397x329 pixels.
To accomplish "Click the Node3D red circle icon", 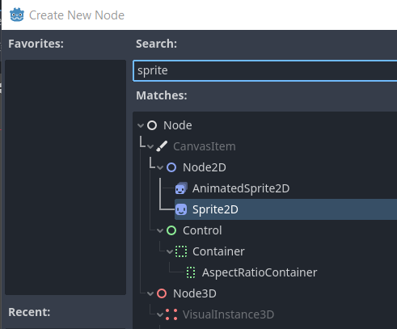I will coord(162,293).
